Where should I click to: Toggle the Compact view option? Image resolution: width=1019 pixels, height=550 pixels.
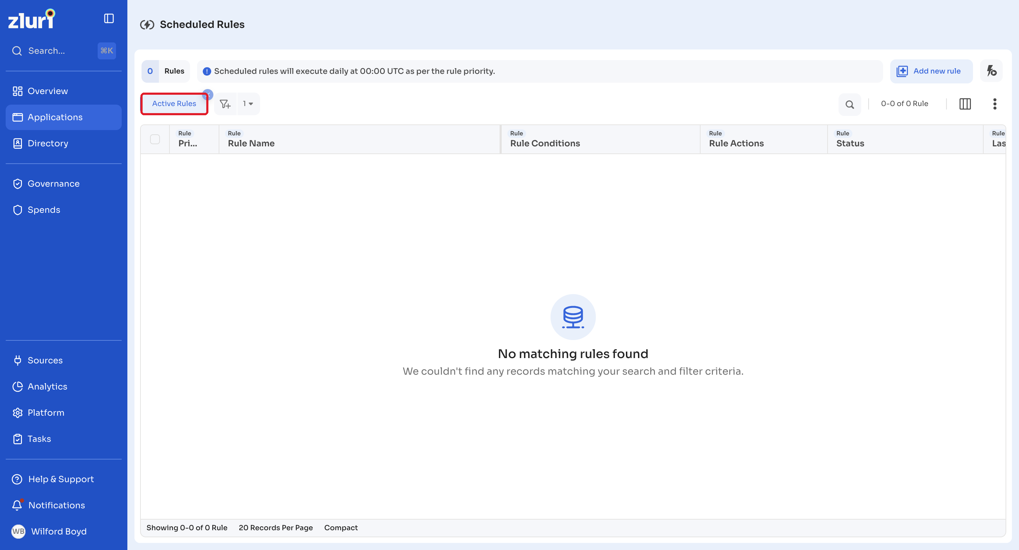click(x=341, y=527)
